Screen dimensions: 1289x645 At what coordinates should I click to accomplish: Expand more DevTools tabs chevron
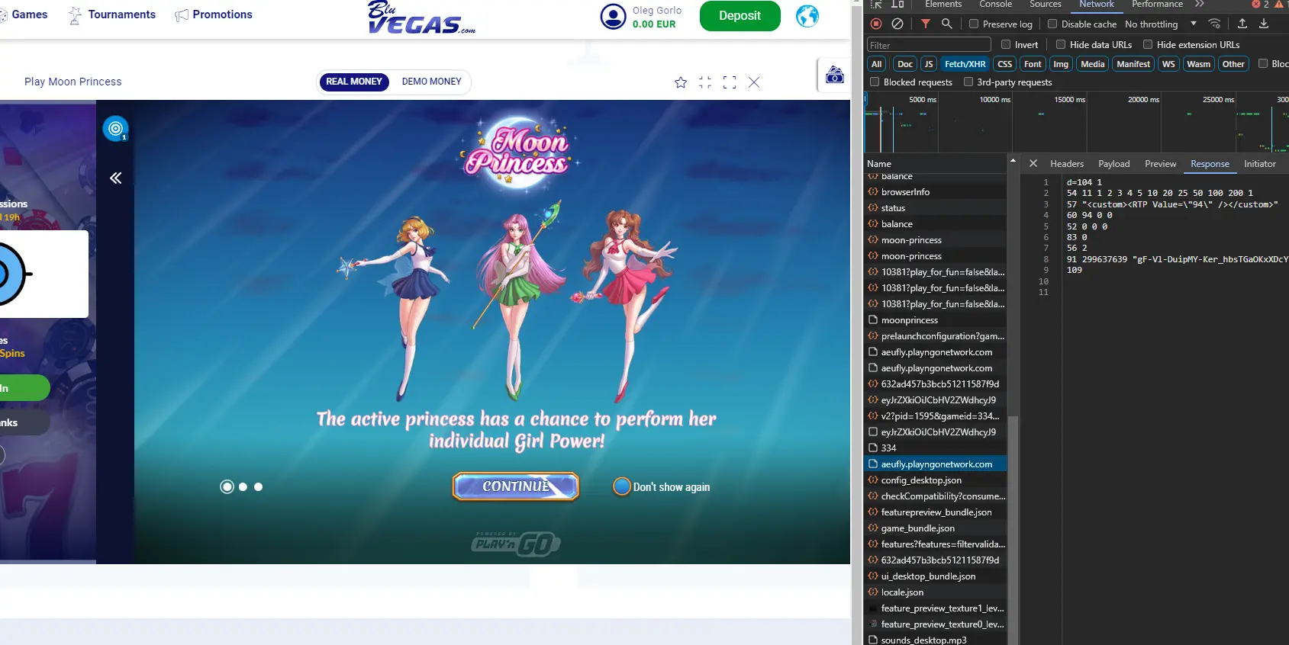click(x=1200, y=5)
